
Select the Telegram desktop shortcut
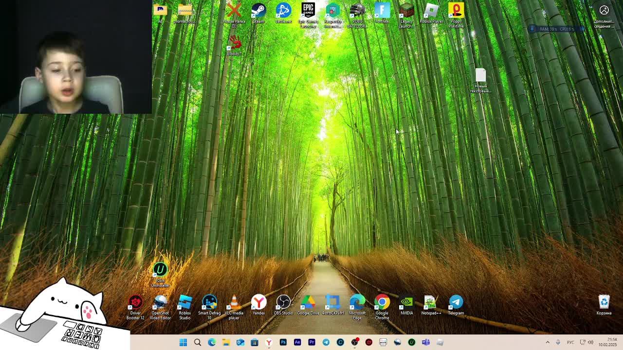tap(456, 305)
